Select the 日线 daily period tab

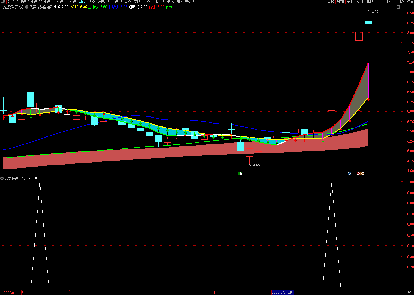point(82,1)
